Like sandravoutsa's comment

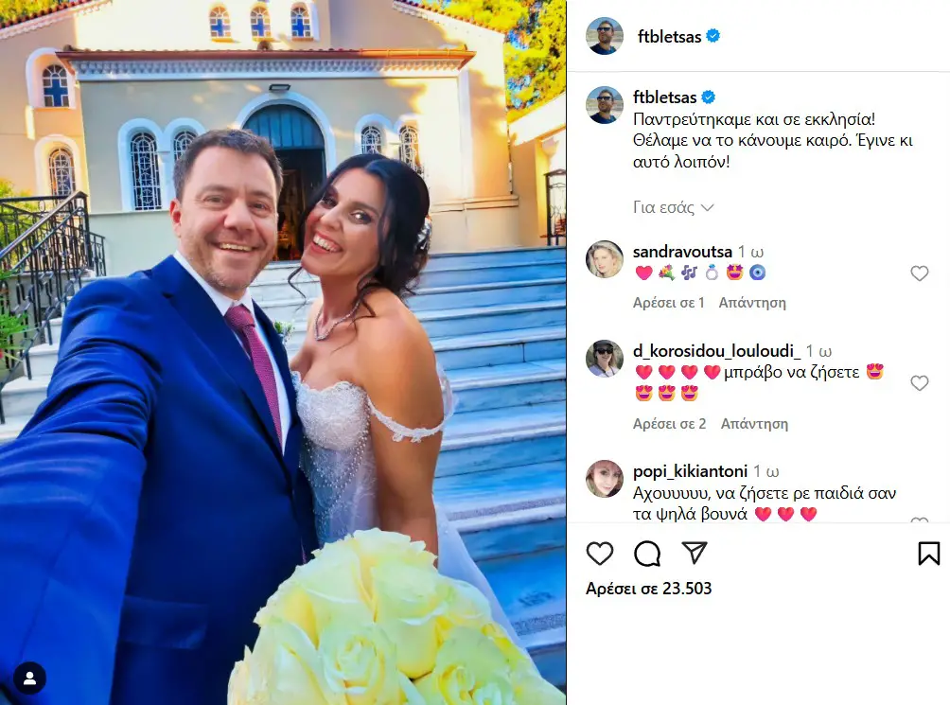coord(919,273)
